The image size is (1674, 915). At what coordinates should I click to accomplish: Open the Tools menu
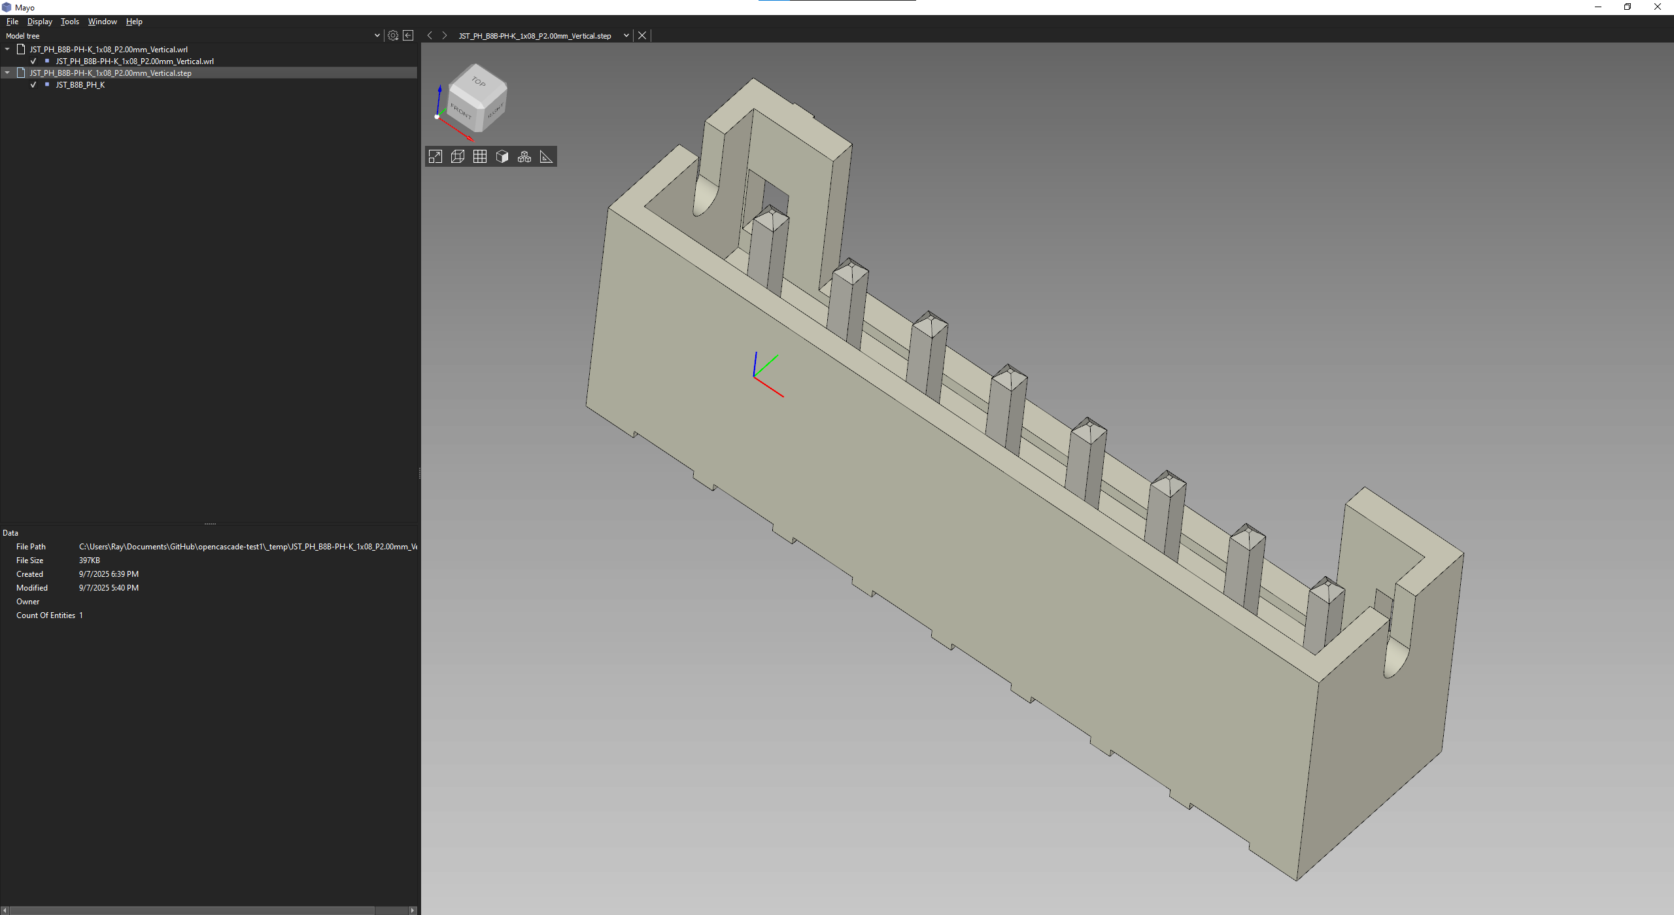[x=69, y=22]
